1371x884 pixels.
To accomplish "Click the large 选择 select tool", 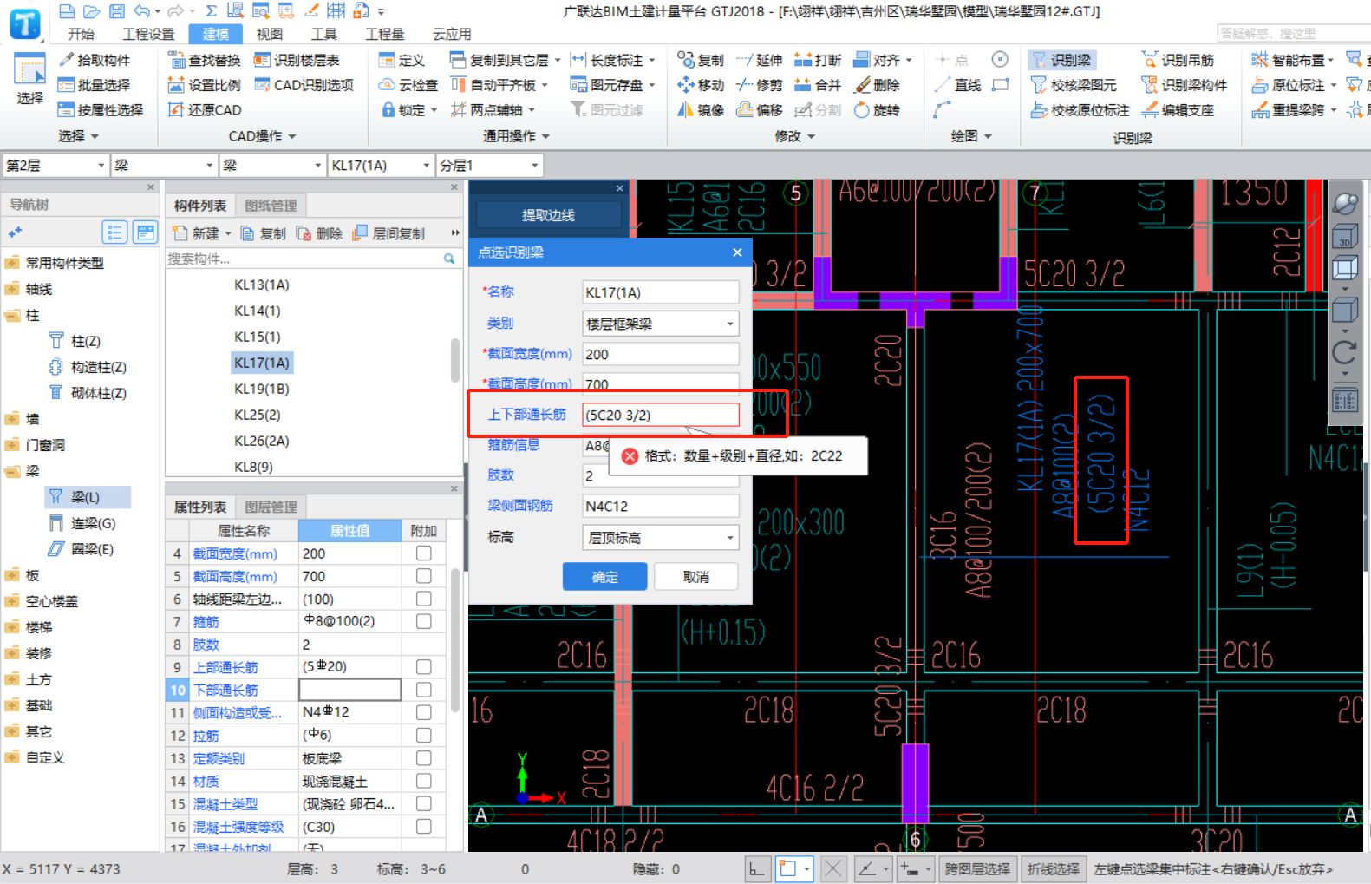I will [29, 80].
